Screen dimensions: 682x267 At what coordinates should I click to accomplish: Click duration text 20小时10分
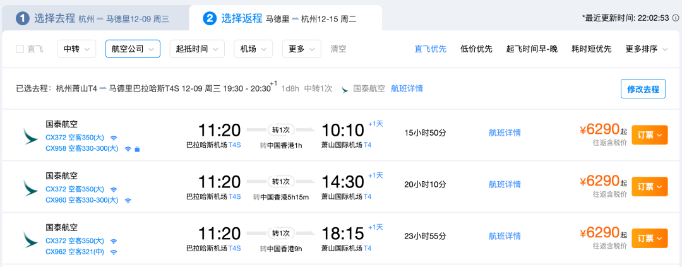click(425, 184)
